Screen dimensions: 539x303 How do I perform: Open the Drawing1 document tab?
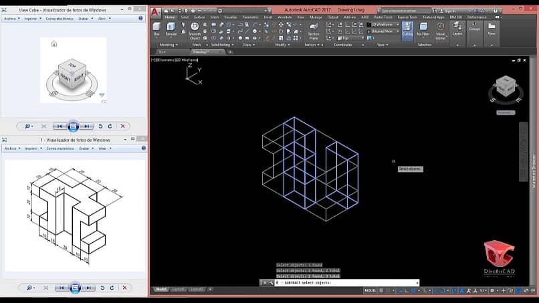[201, 52]
